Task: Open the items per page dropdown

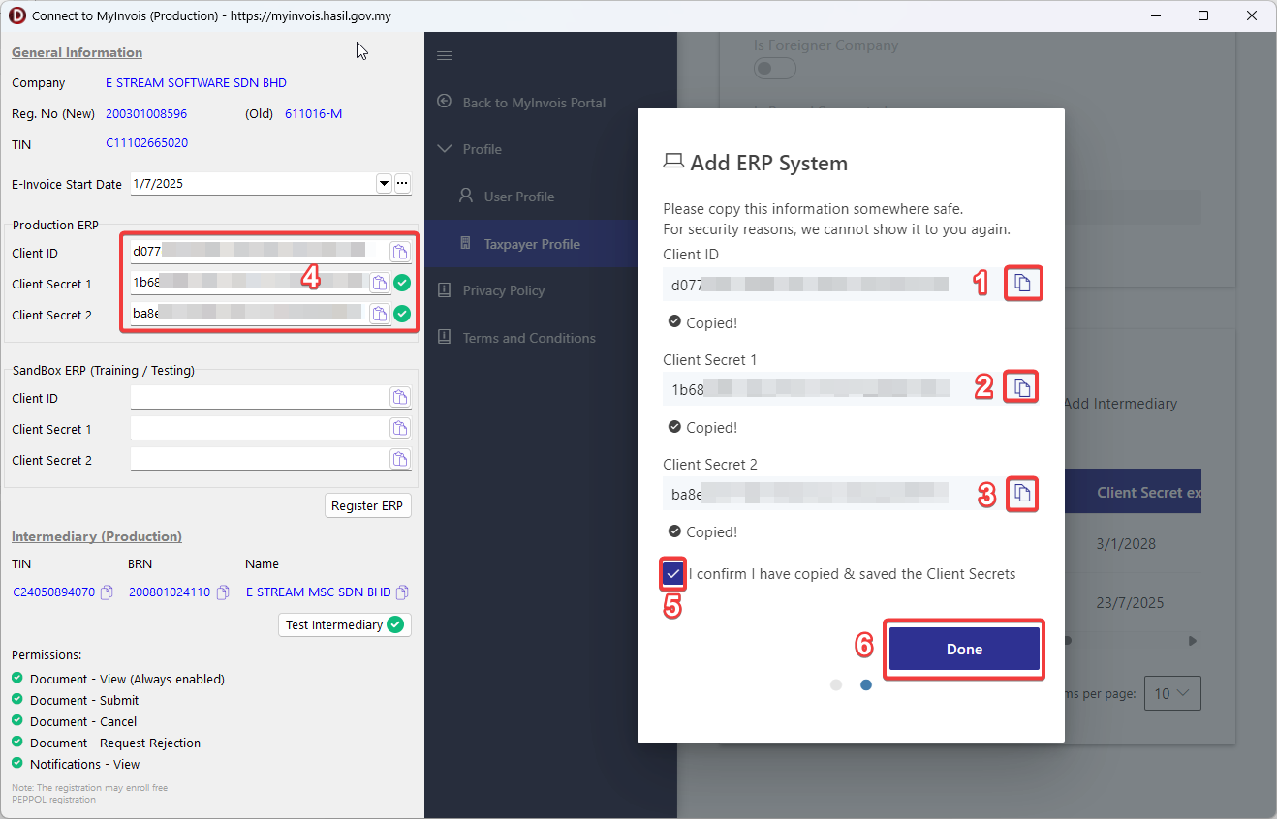Action: pyautogui.click(x=1172, y=693)
